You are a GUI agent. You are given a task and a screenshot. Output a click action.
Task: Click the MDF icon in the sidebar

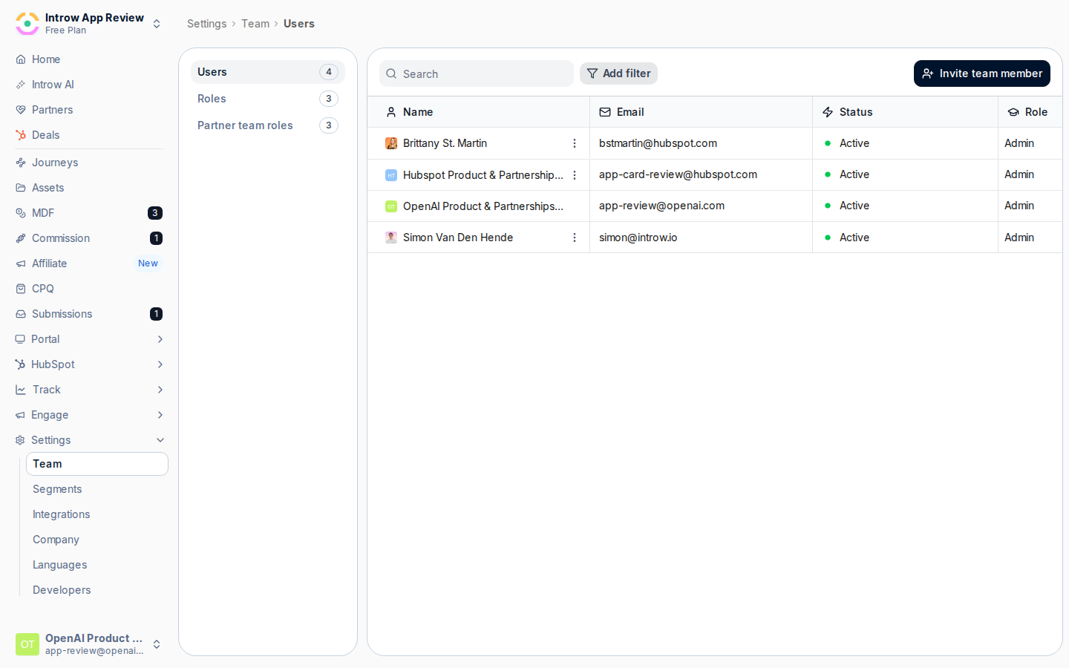coord(21,213)
